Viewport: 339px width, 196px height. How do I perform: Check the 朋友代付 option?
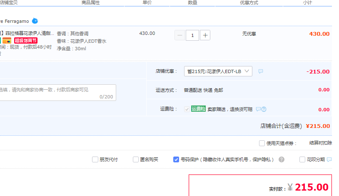click(x=95, y=159)
